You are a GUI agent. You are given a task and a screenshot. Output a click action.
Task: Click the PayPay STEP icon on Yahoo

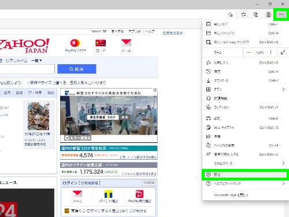75,43
